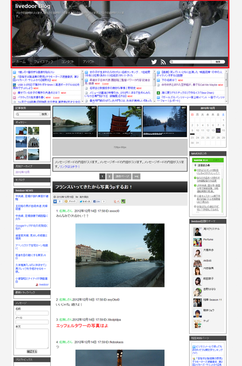
Task: Open the コンタクト navigation item
Action: [x=68, y=62]
